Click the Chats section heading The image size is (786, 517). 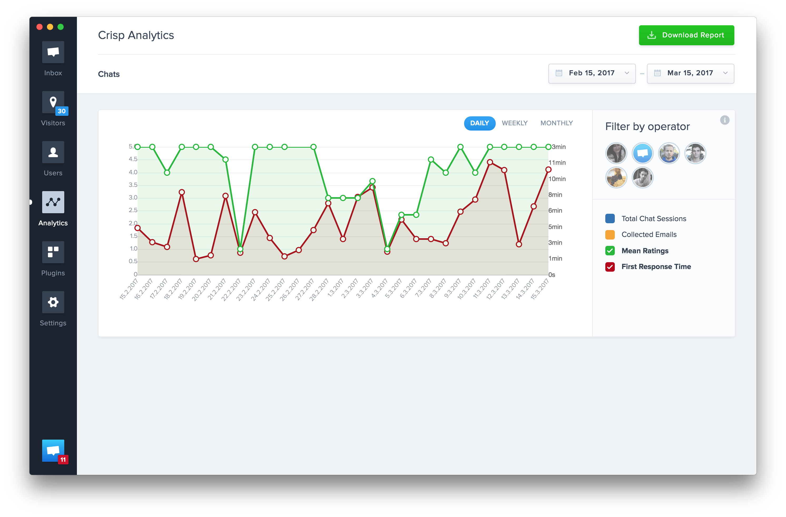click(x=109, y=74)
